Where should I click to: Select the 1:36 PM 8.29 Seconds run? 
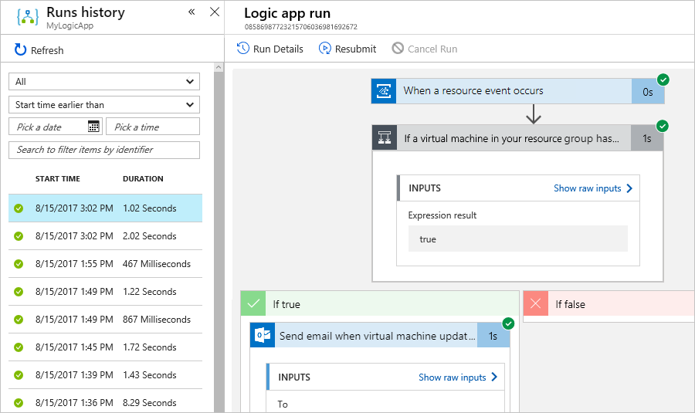click(x=106, y=402)
